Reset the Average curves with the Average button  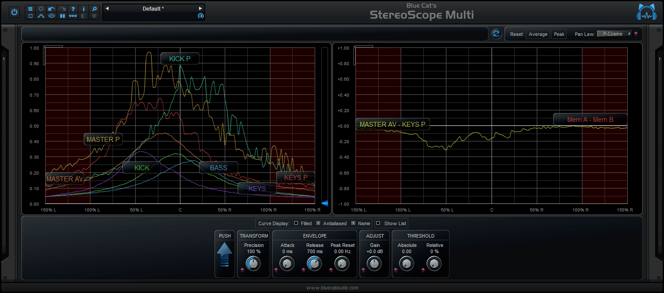(x=537, y=34)
